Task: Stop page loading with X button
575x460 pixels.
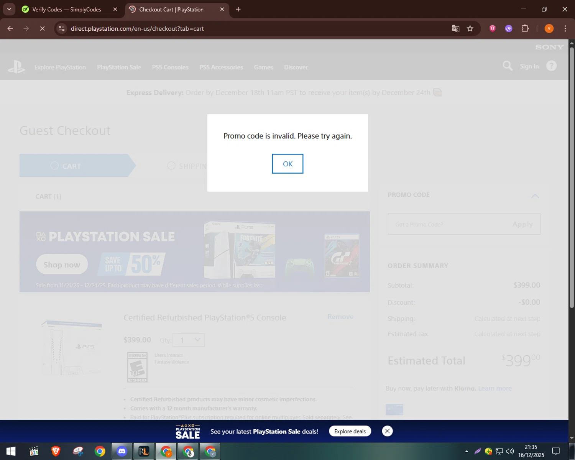Action: [42, 28]
